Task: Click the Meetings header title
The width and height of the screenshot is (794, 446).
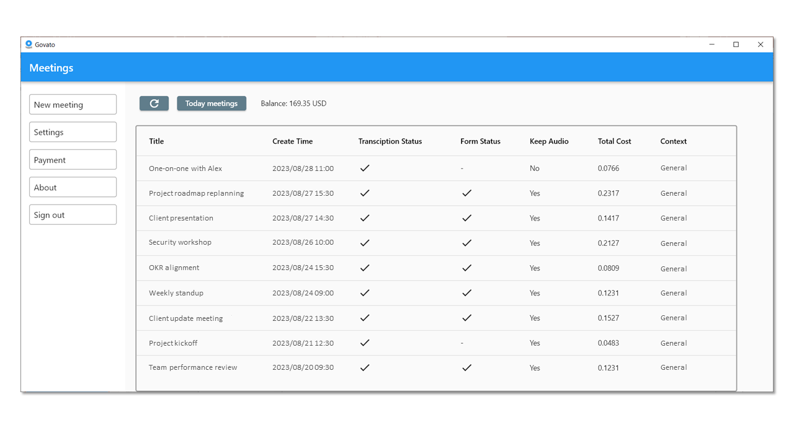Action: click(x=51, y=68)
